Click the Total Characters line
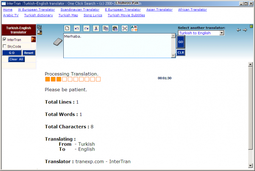Screen dimensions: 255x171 [69, 127]
